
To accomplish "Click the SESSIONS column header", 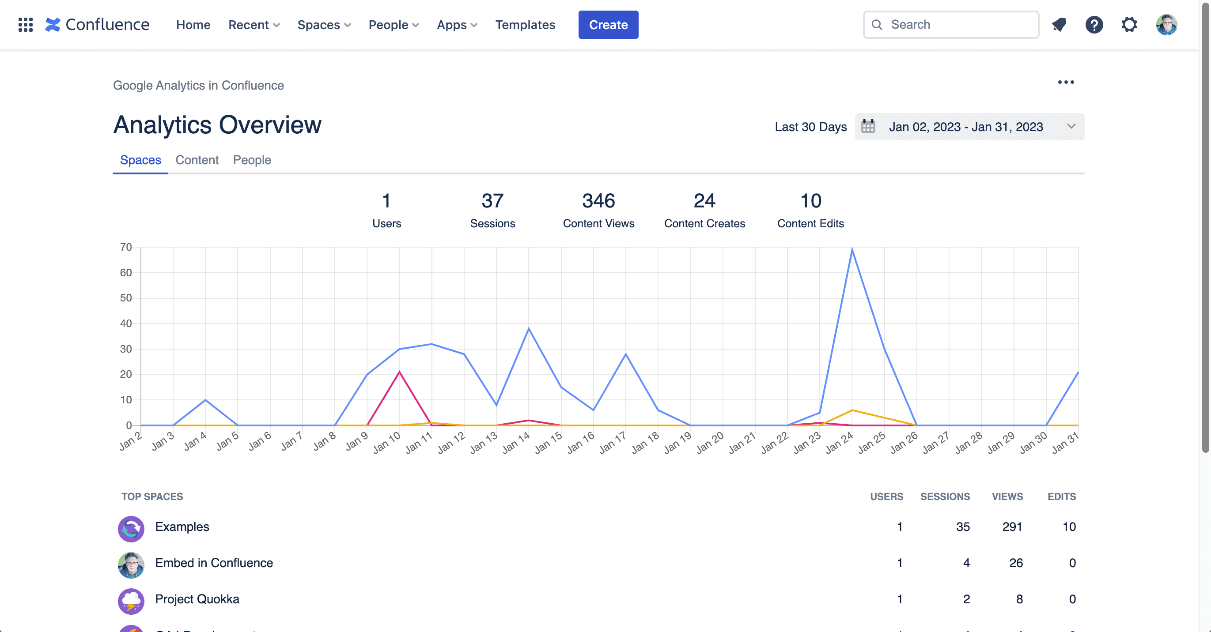I will 945,496.
